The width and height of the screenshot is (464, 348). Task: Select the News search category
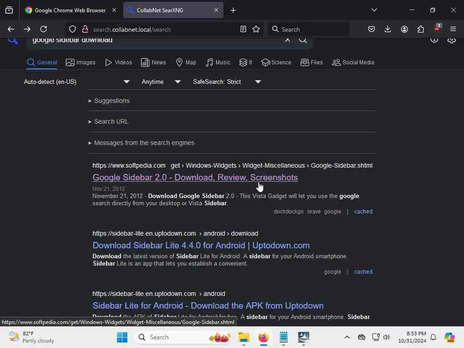click(153, 63)
